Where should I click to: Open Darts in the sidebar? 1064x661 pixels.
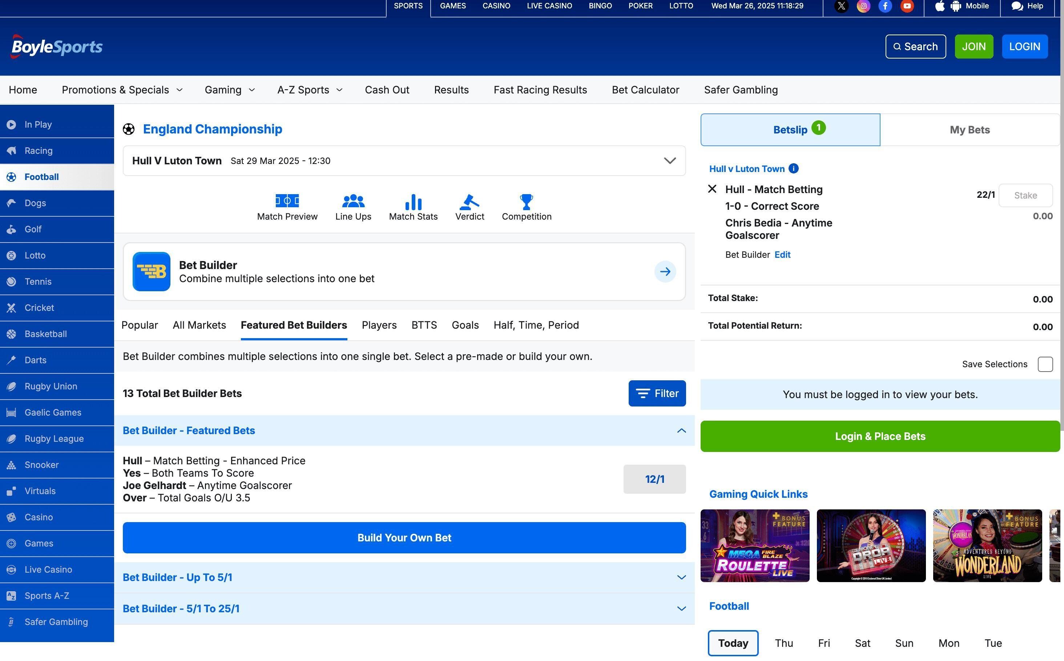[57, 361]
